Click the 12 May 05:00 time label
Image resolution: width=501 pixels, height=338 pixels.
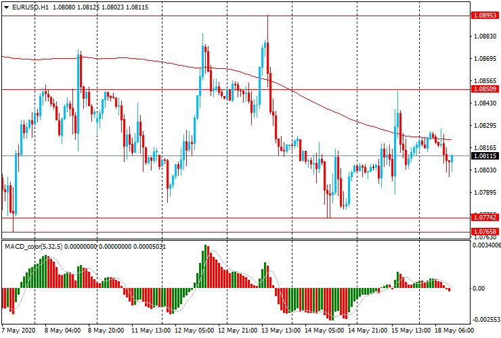[x=194, y=331]
